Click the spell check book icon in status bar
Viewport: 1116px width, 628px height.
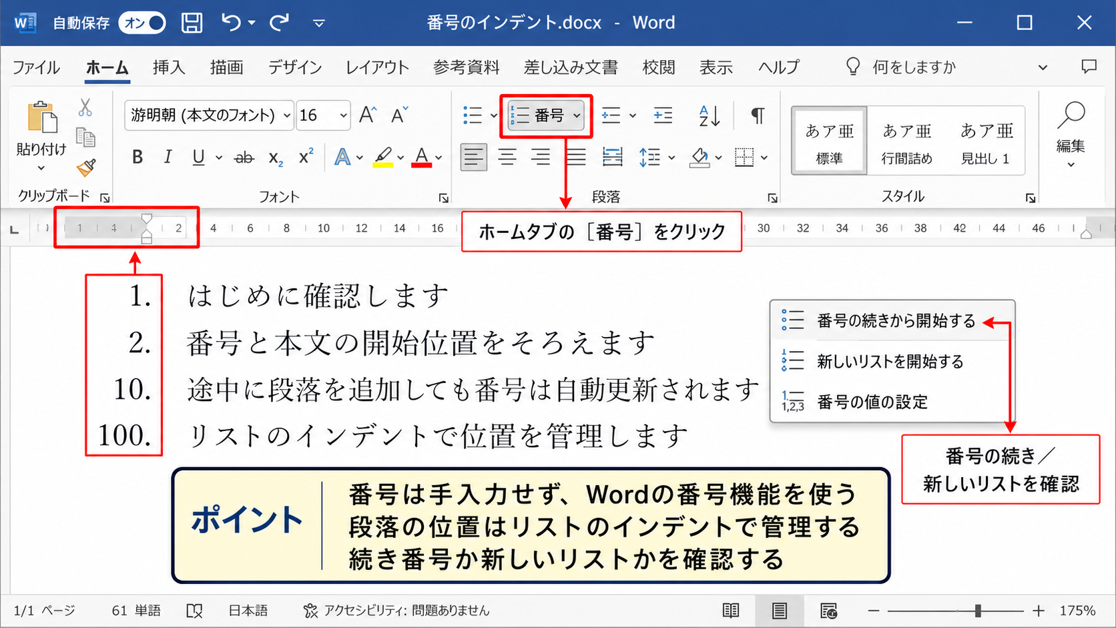tap(194, 611)
